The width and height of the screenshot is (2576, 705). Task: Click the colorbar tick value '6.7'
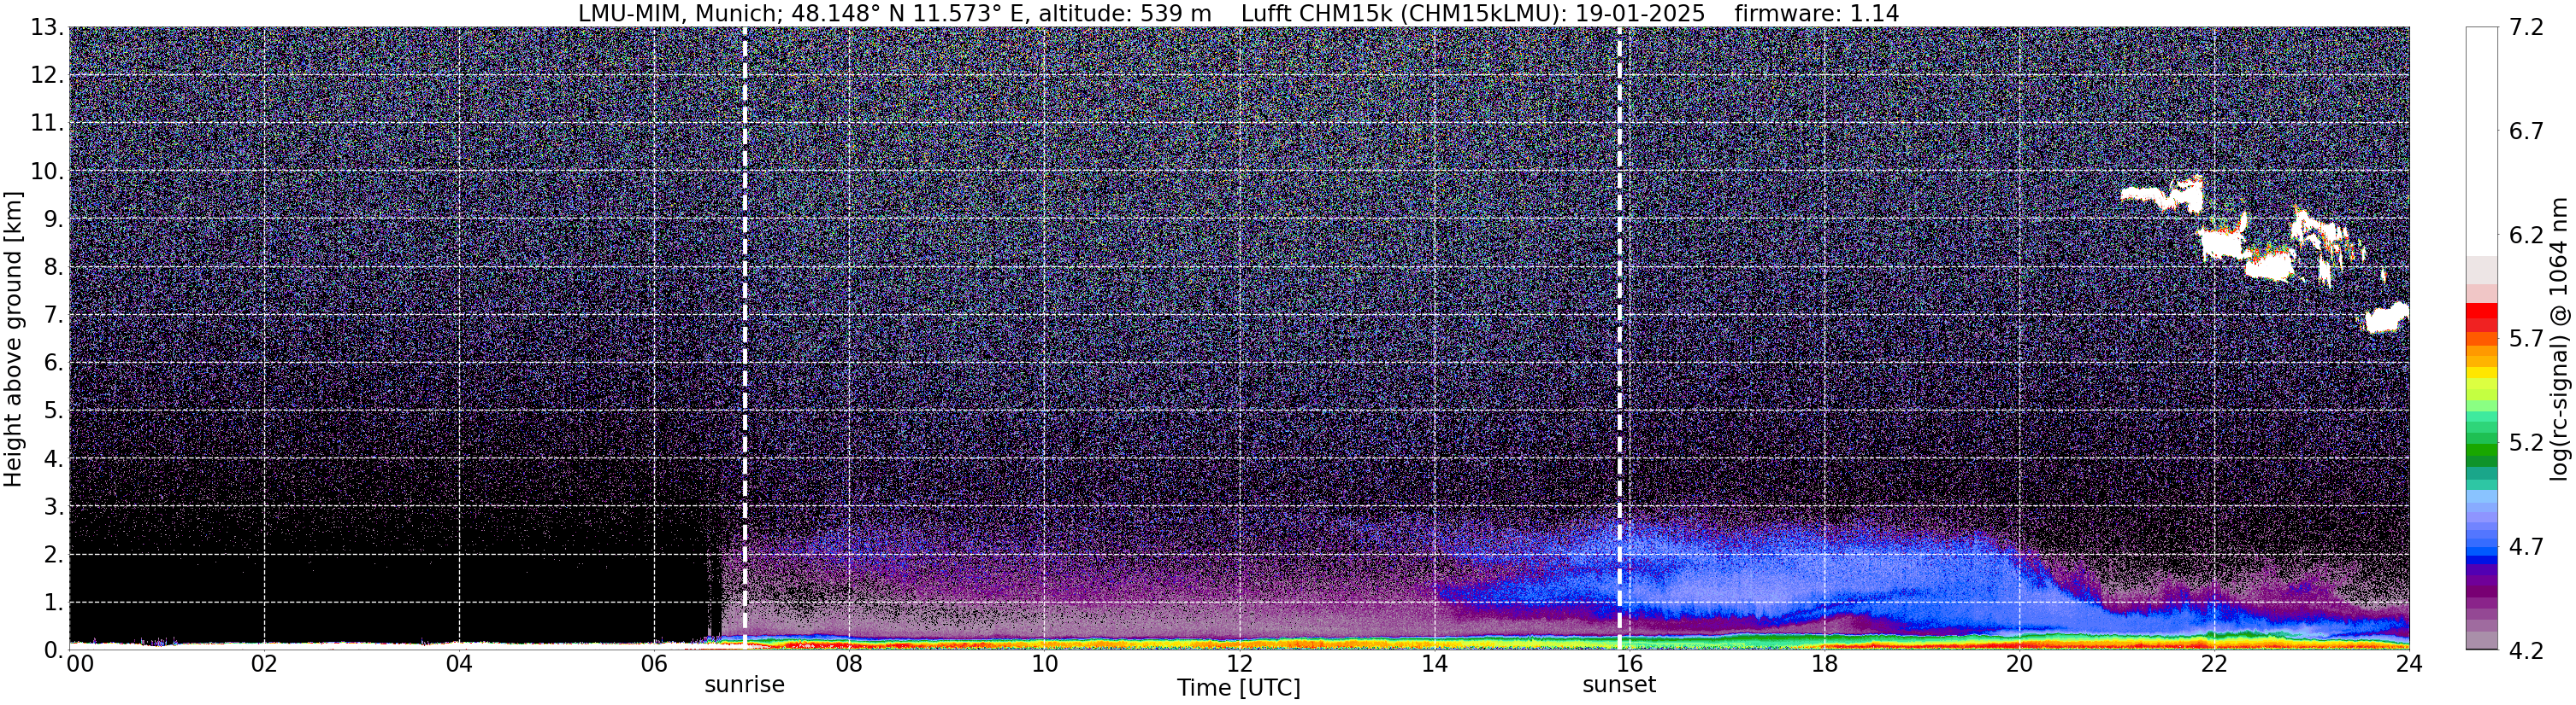(2526, 131)
